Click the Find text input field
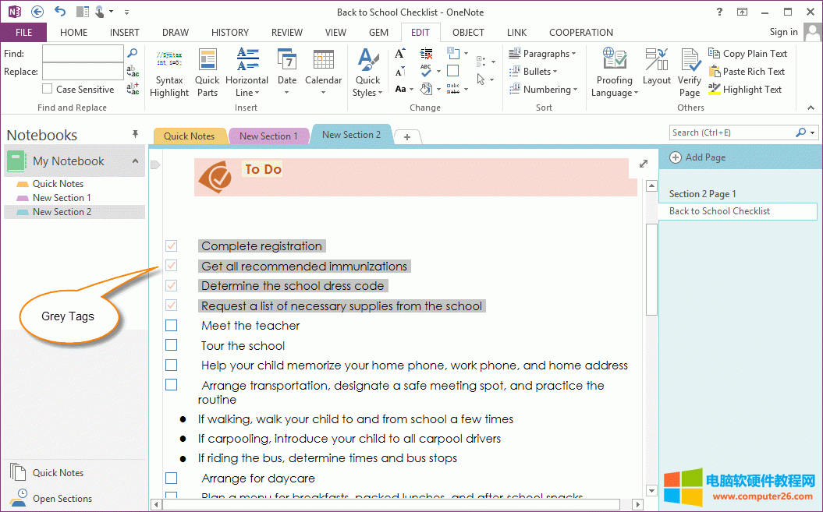The width and height of the screenshot is (823, 512). click(83, 54)
